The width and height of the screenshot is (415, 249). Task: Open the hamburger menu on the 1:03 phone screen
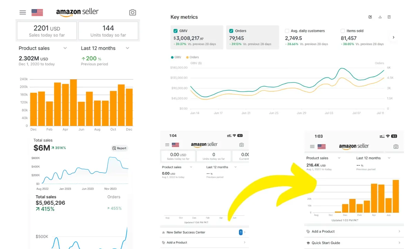pos(312,147)
